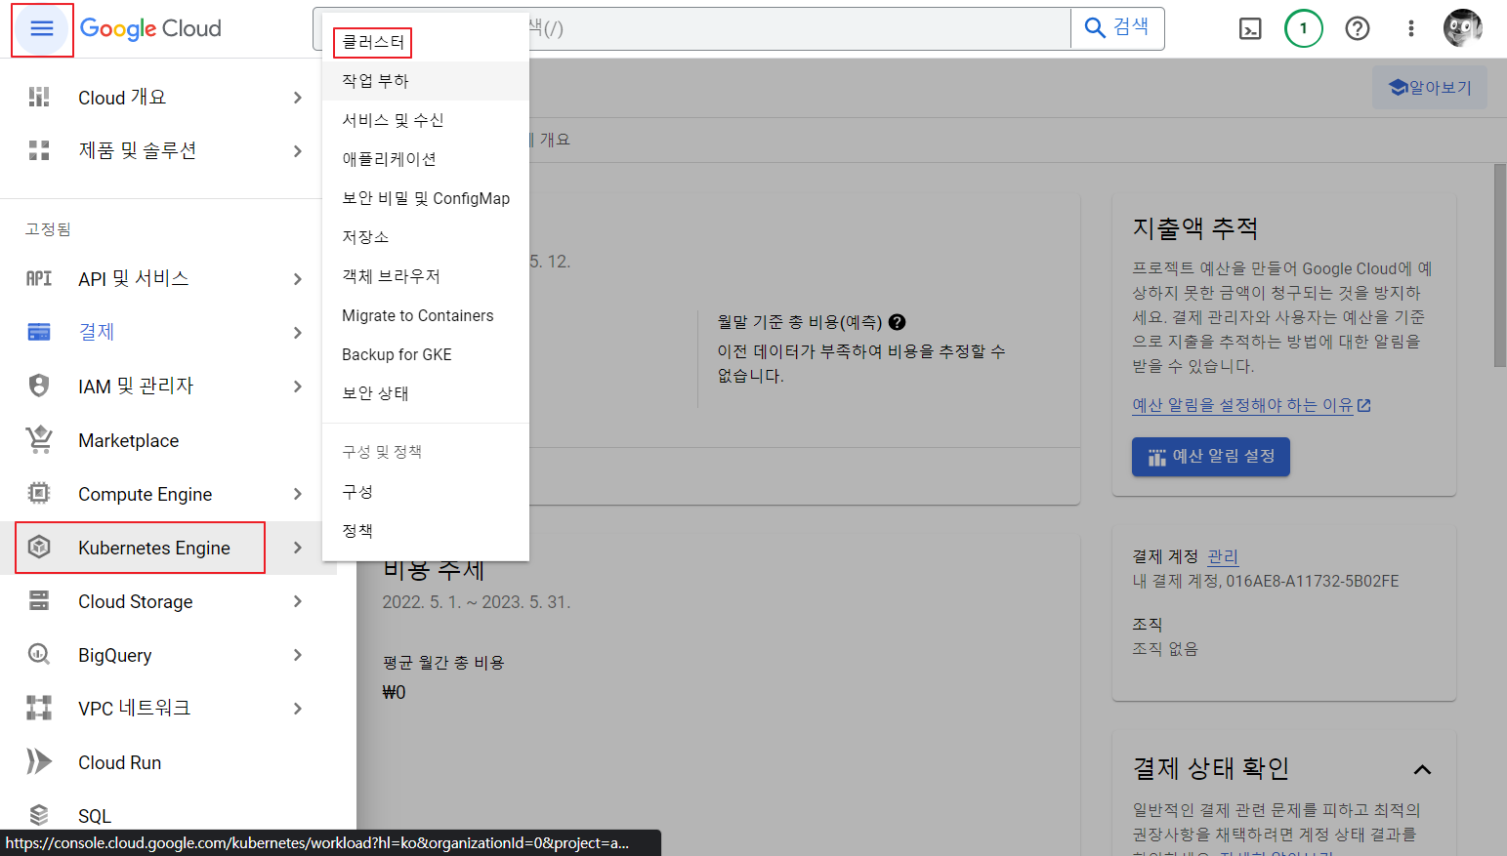1507x856 pixels.
Task: Expand BigQuery submenu arrow
Action: pyautogui.click(x=298, y=655)
